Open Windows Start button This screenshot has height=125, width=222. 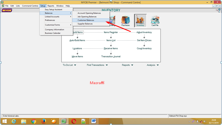[5, 121]
